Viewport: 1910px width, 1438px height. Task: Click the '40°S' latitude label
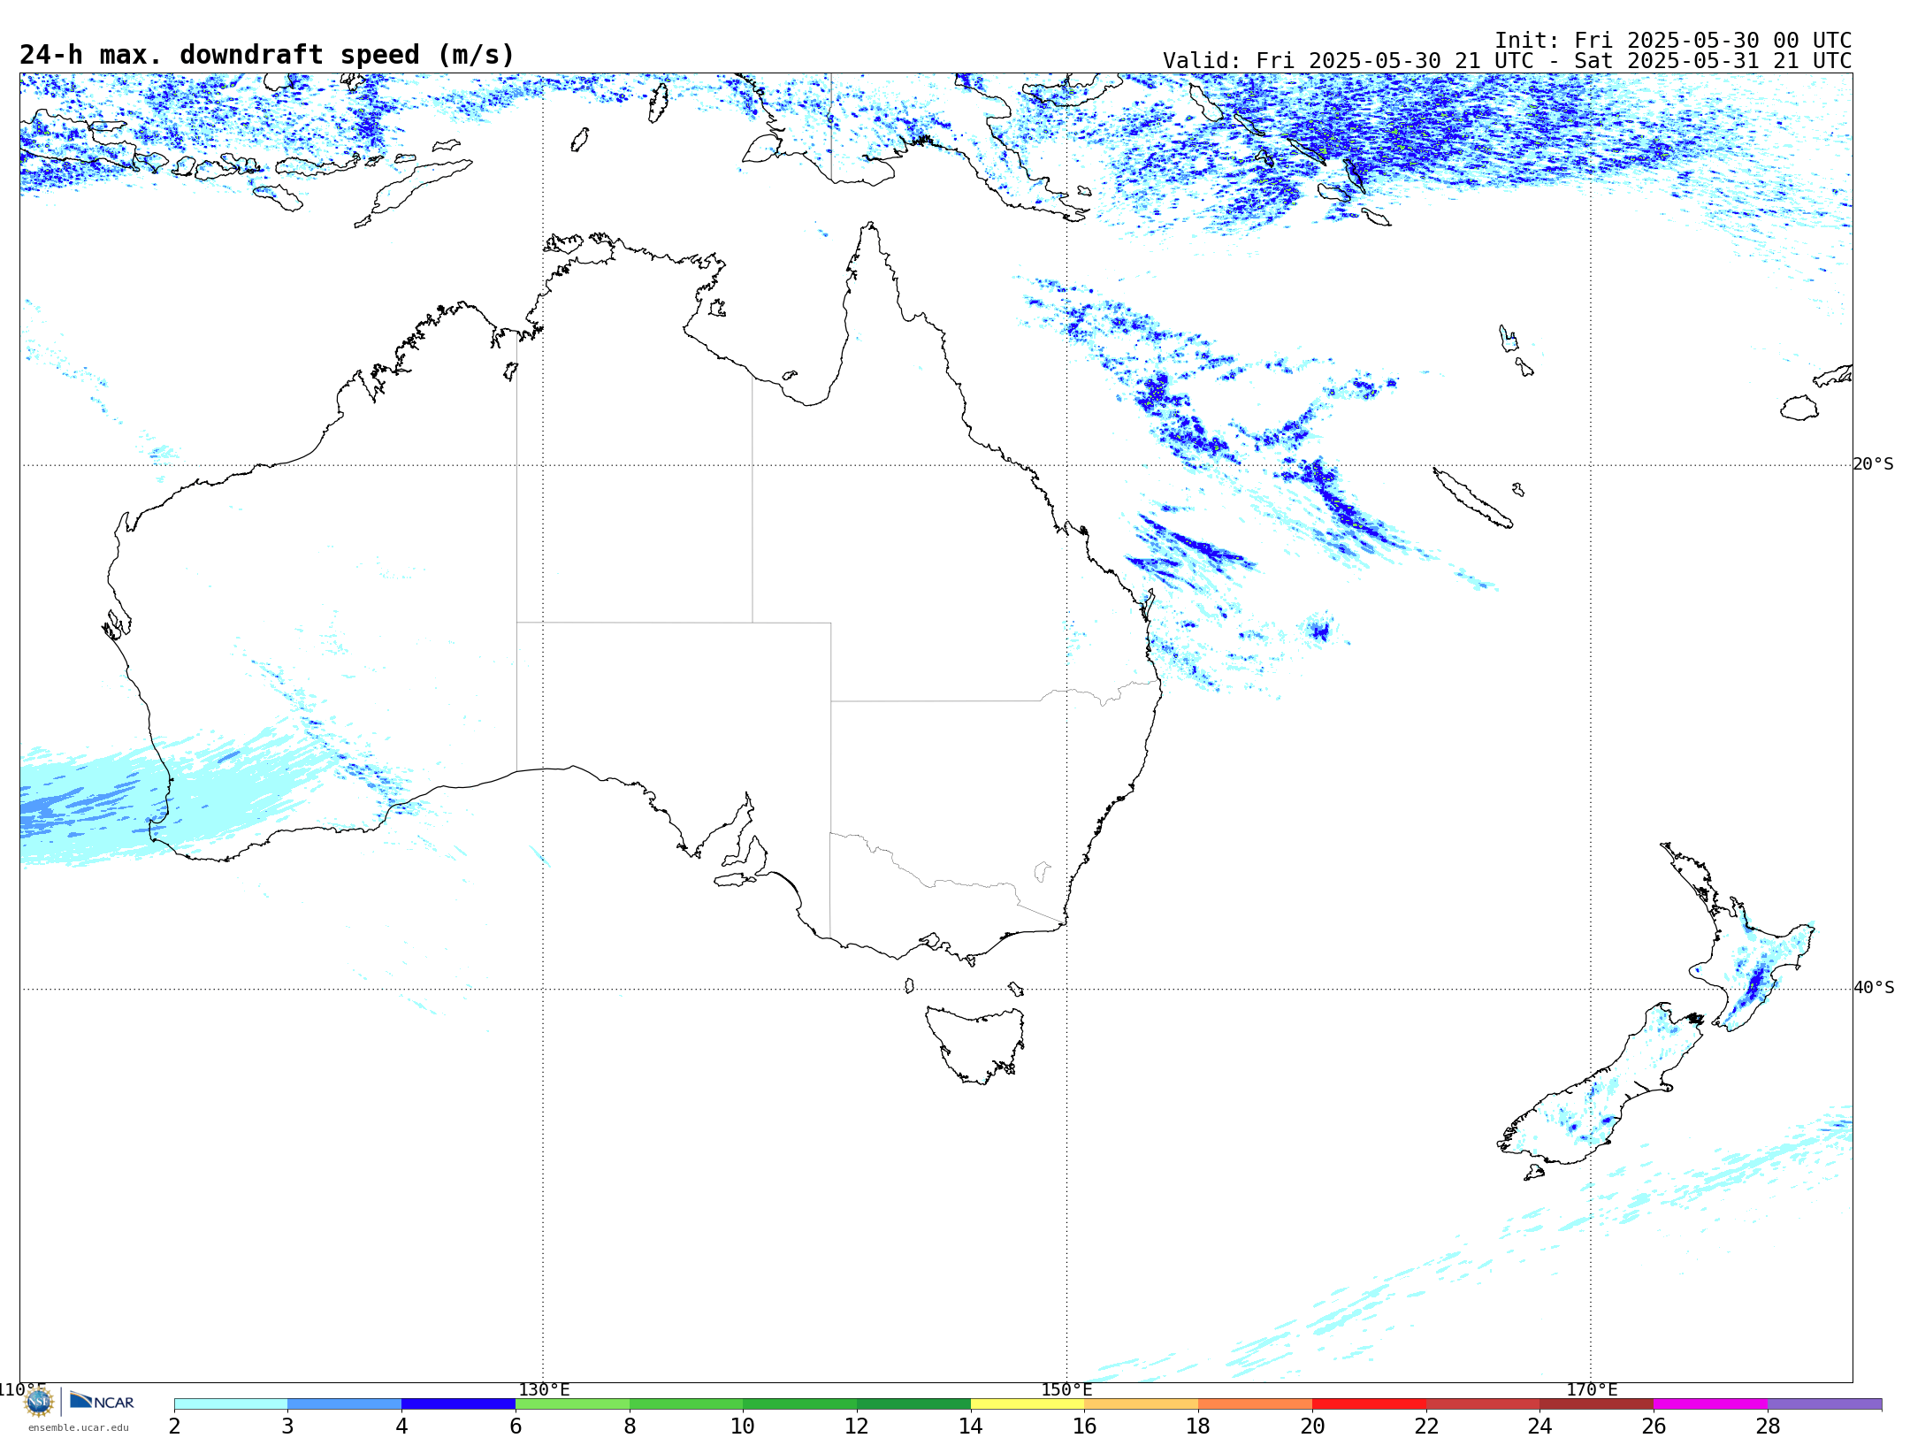pyautogui.click(x=1874, y=988)
